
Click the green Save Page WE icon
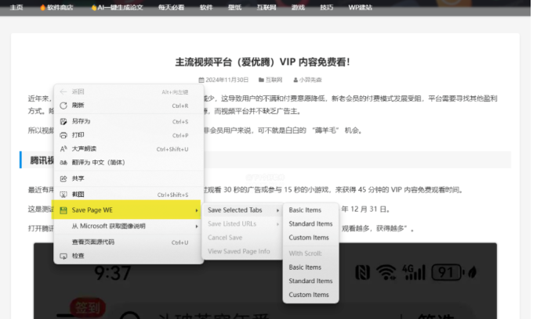click(x=63, y=210)
